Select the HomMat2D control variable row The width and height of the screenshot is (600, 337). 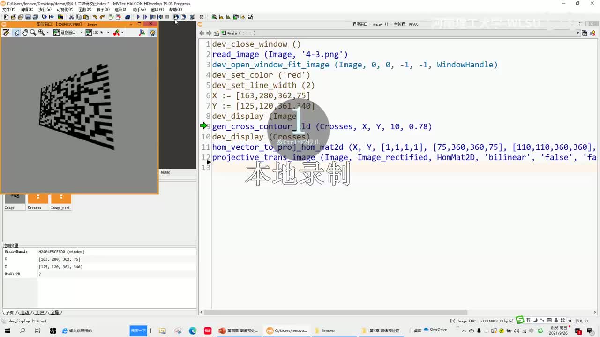99,274
